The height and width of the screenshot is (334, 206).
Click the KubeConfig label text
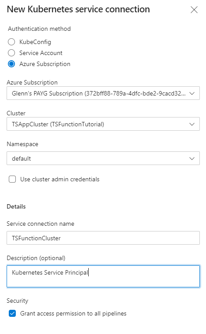click(x=35, y=42)
